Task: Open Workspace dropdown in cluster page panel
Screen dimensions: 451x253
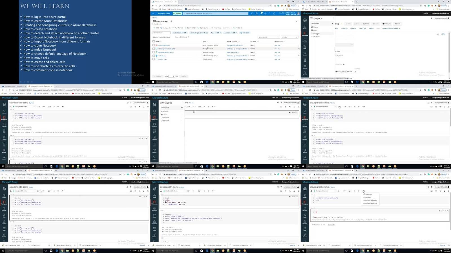Action: [x=322, y=23]
